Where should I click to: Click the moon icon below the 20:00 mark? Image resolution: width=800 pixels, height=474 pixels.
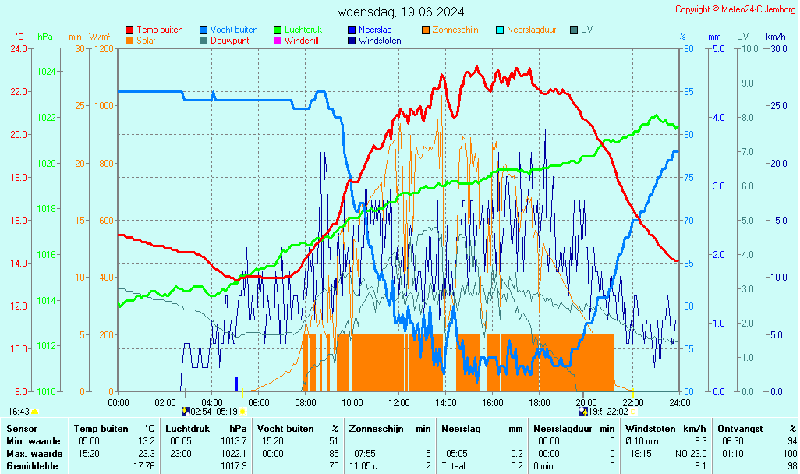582,411
